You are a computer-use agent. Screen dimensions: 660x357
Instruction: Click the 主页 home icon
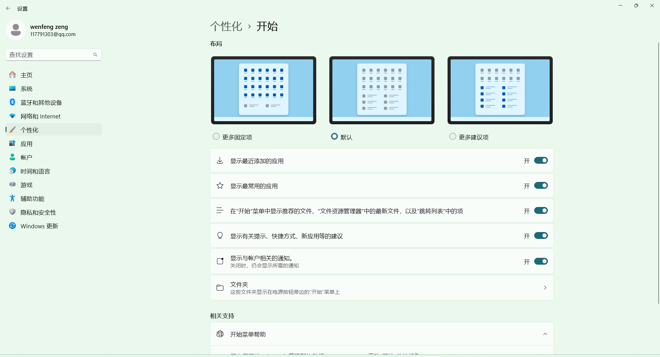[12, 75]
